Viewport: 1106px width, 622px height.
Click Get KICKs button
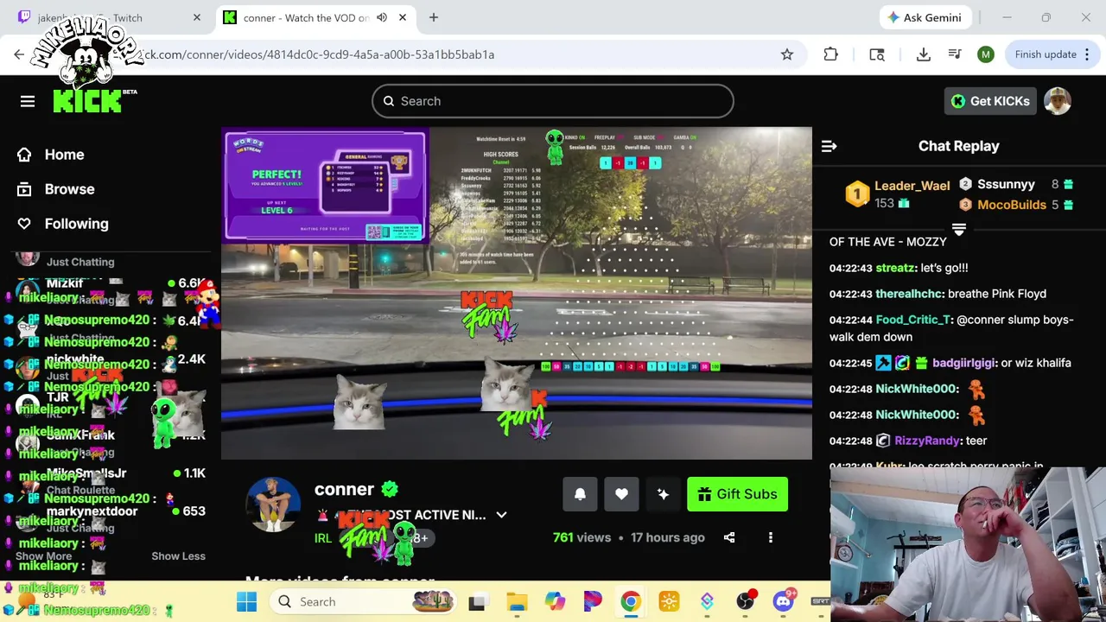(x=990, y=101)
